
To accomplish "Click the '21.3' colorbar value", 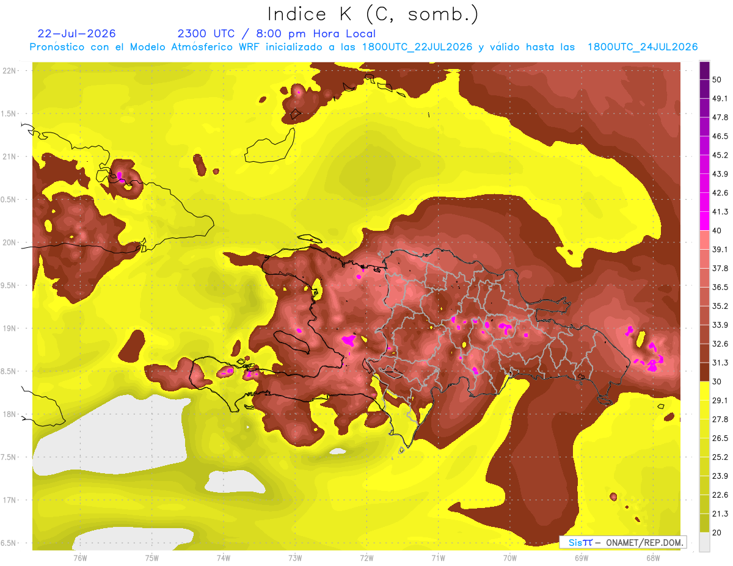I will [x=720, y=514].
